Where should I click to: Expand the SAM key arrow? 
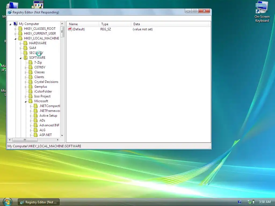coord(20,48)
